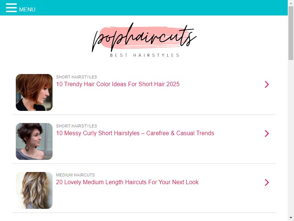Click chevron arrow for Trendy Hair Color article
294x221 pixels.
tap(267, 84)
